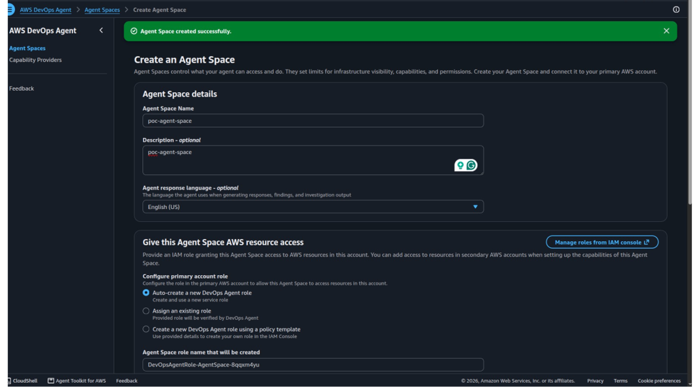Click the green success checkmark icon

pos(134,31)
